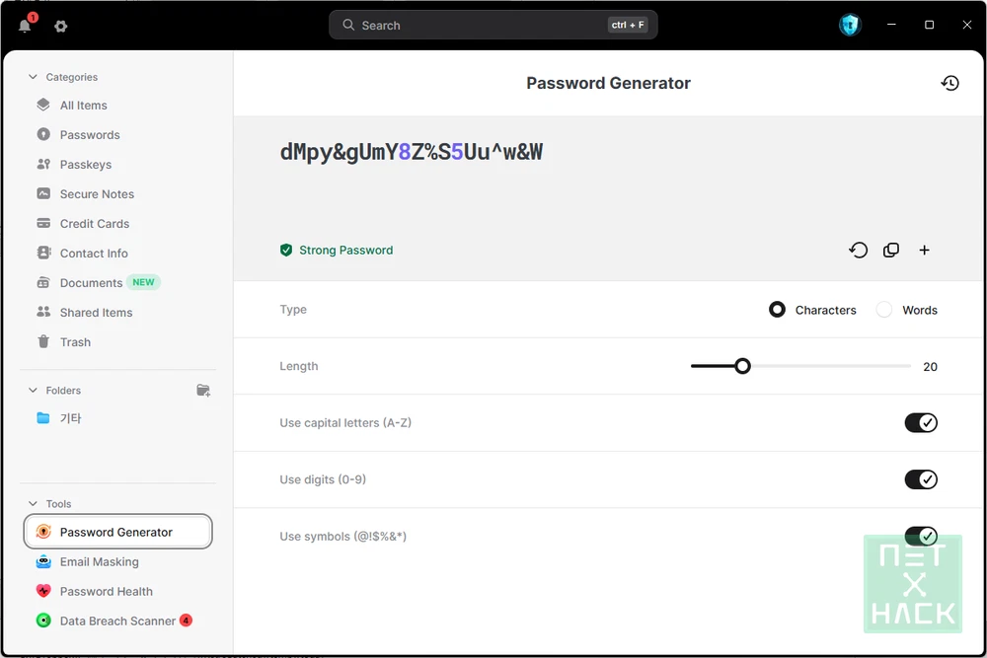987x658 pixels.
Task: Go to Credit Cards category
Action: (x=94, y=224)
